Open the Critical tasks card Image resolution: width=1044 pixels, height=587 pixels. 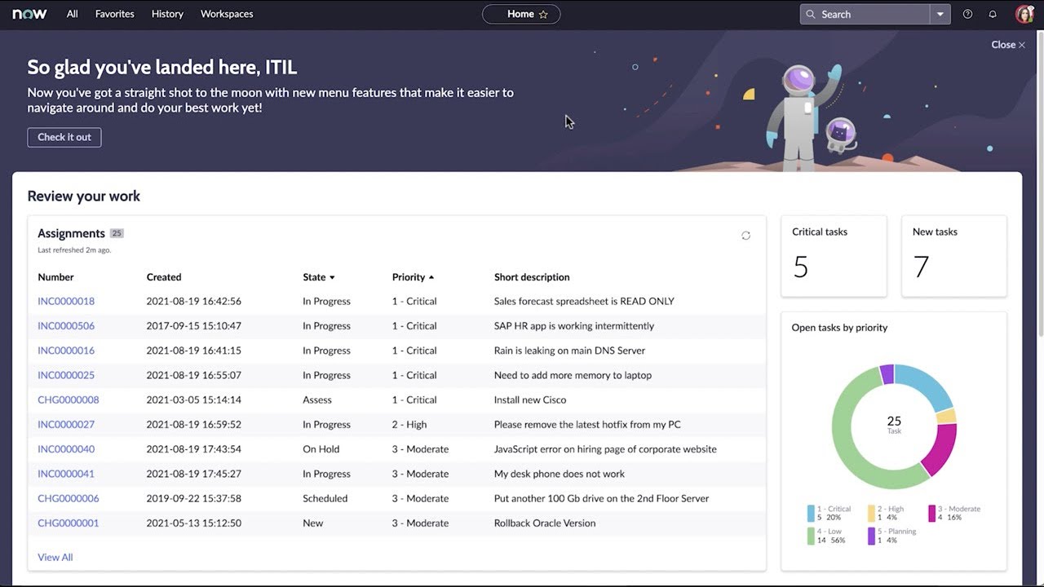(834, 256)
